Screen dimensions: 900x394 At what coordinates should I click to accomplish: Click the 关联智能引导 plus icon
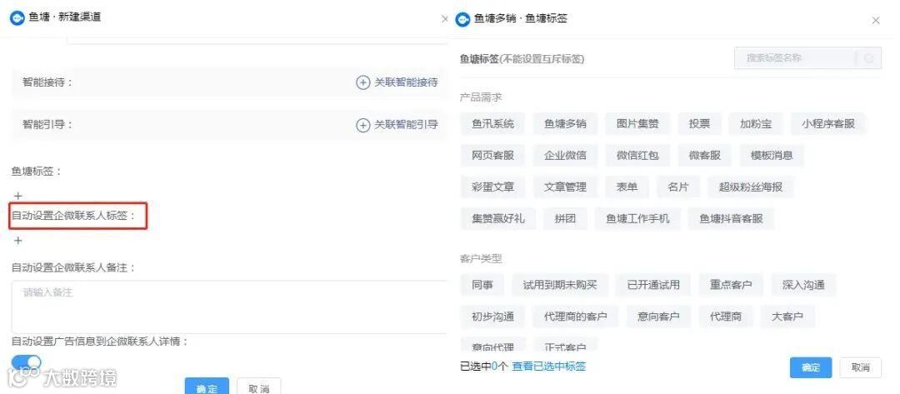click(x=362, y=125)
